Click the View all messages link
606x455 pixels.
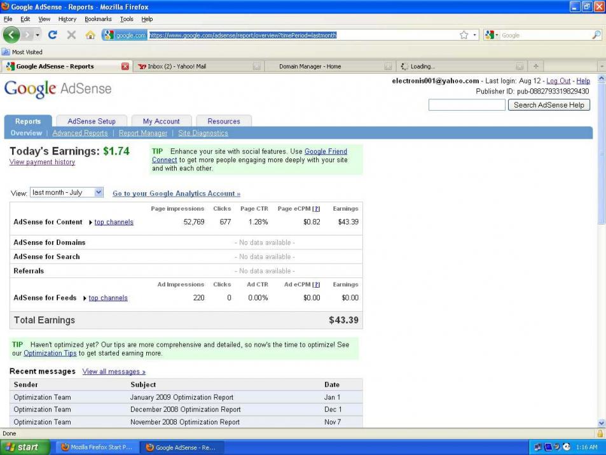point(114,372)
